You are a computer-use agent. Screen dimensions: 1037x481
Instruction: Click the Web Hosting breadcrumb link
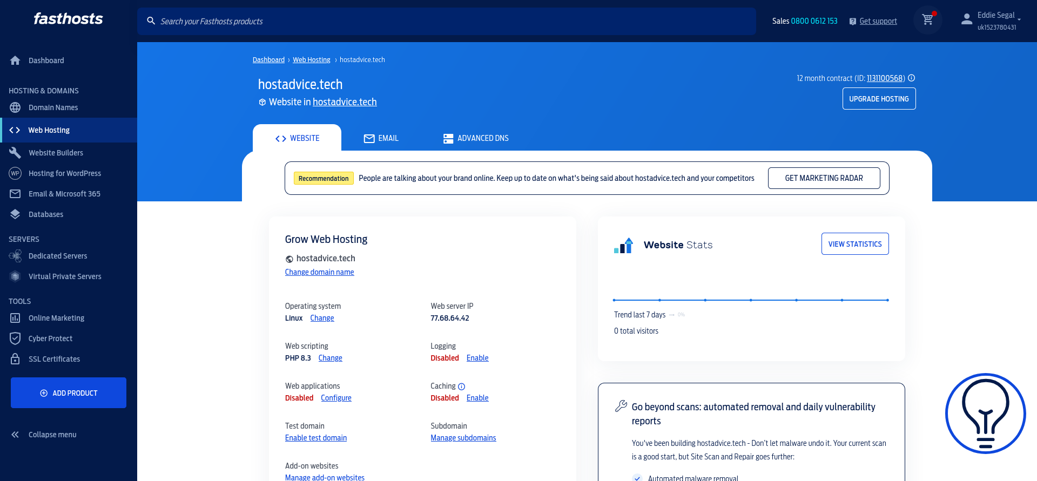312,60
